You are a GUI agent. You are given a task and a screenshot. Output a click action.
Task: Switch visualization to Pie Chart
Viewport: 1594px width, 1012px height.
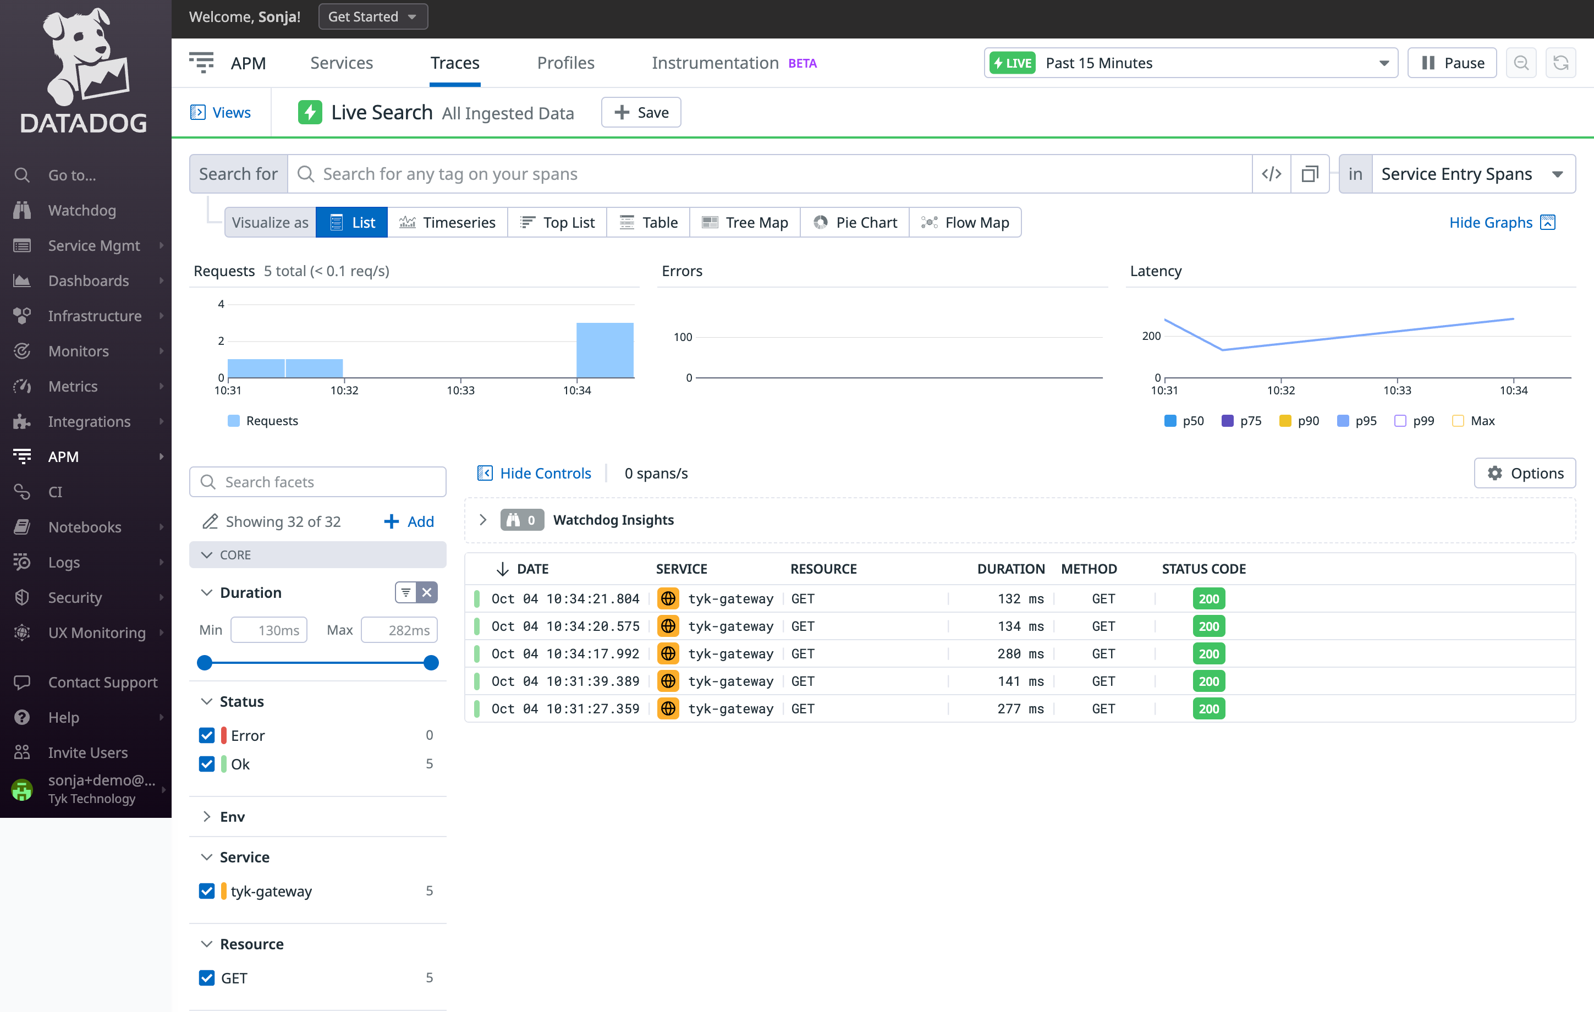click(x=855, y=222)
